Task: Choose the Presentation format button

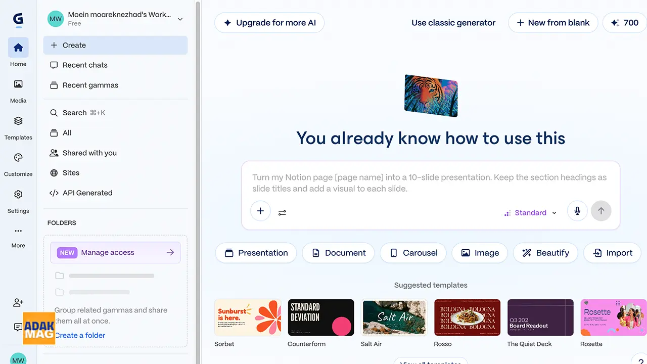Action: click(x=256, y=253)
